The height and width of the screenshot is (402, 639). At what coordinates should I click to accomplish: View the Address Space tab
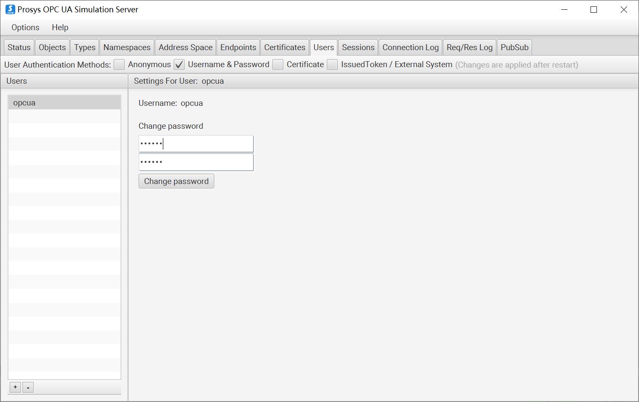click(x=185, y=47)
